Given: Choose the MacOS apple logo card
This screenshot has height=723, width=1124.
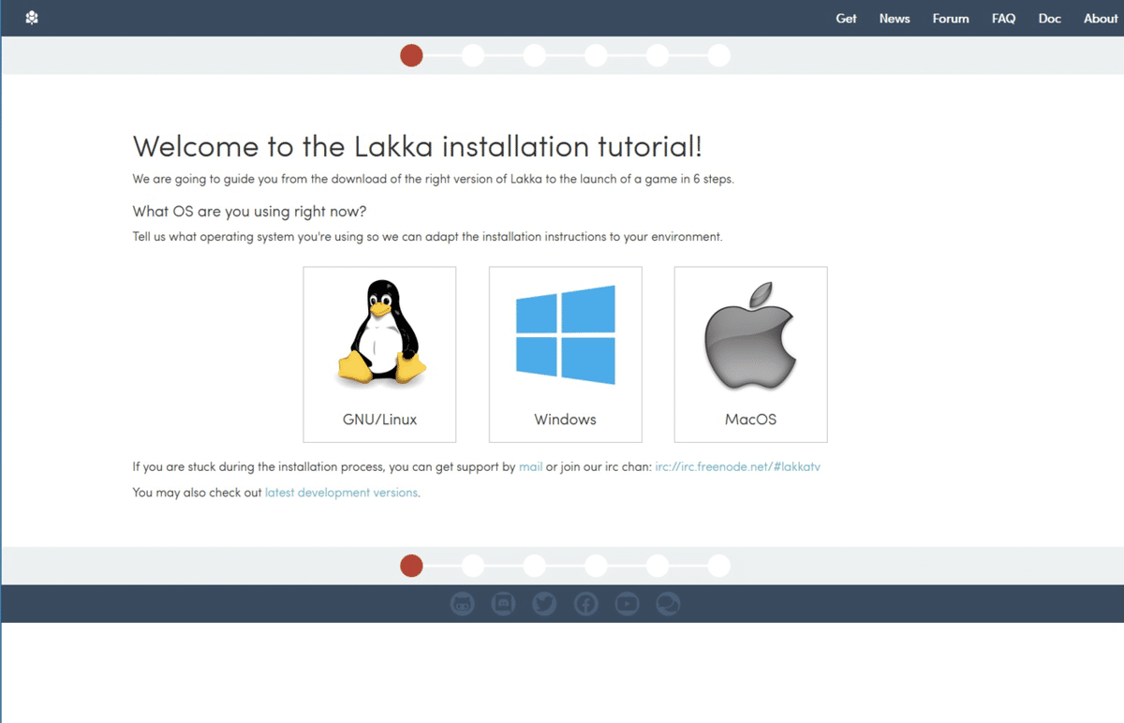Looking at the screenshot, I should point(751,354).
